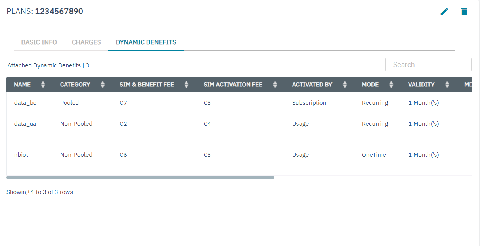480x246 pixels.
Task: Sort by Mode column sort icon
Action: coord(391,85)
